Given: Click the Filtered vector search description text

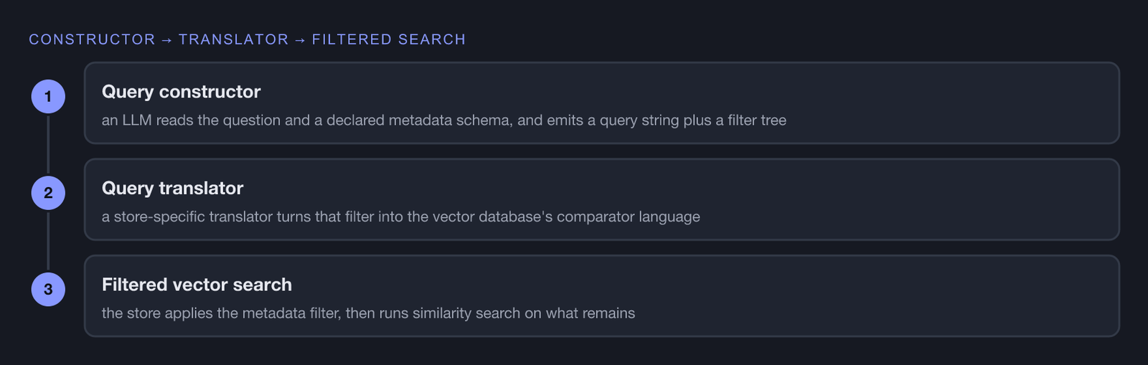Looking at the screenshot, I should [x=368, y=313].
